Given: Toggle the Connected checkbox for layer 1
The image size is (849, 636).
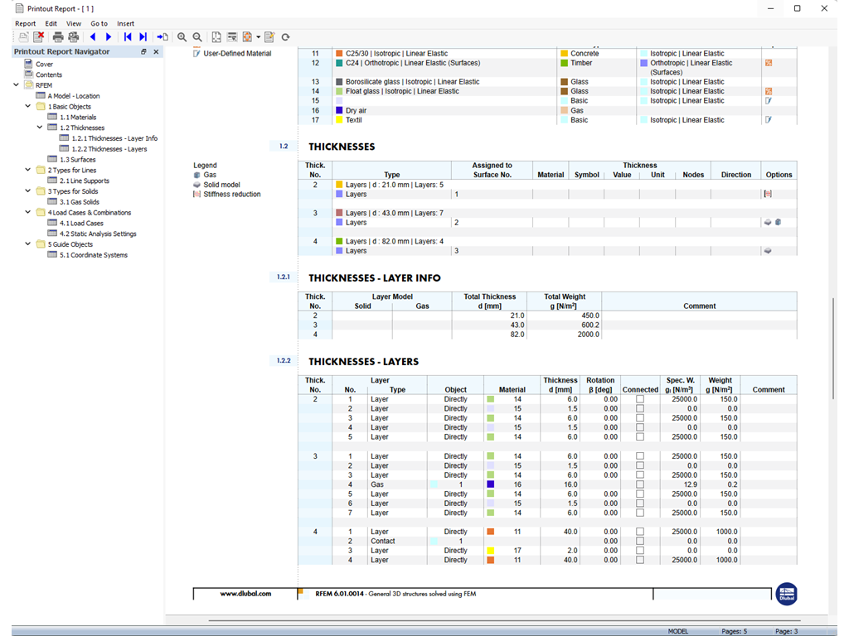Looking at the screenshot, I should tap(639, 398).
